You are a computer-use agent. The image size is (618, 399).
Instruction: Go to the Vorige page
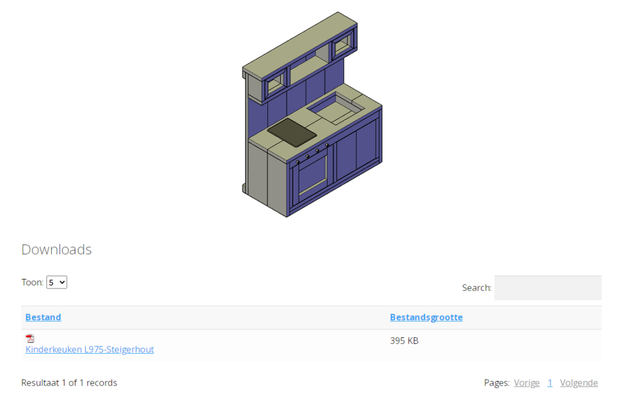pos(526,383)
